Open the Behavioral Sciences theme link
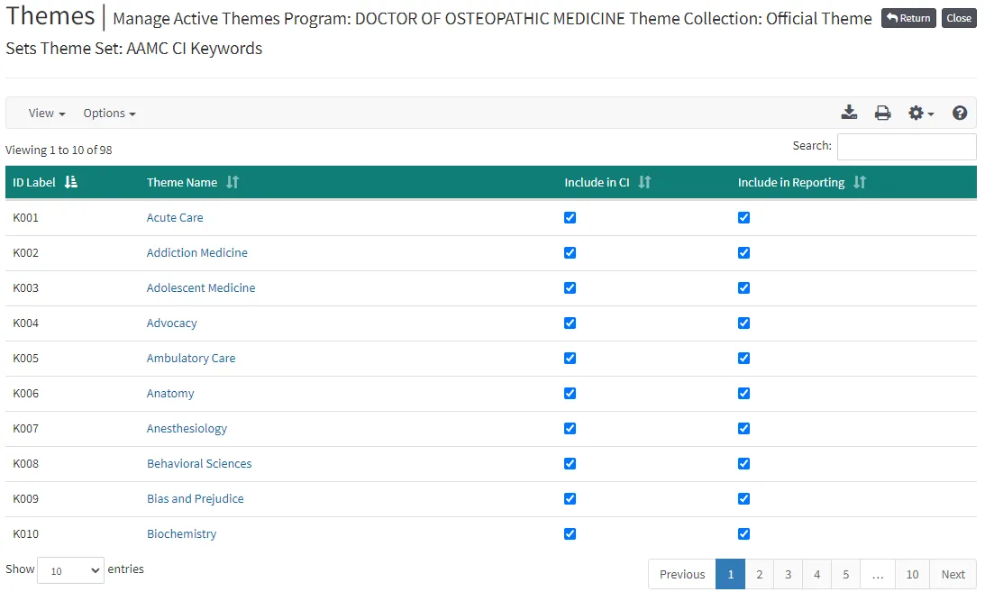This screenshot has height=601, width=985. pyautogui.click(x=199, y=463)
